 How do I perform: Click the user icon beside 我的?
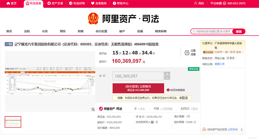click(x=196, y=3)
